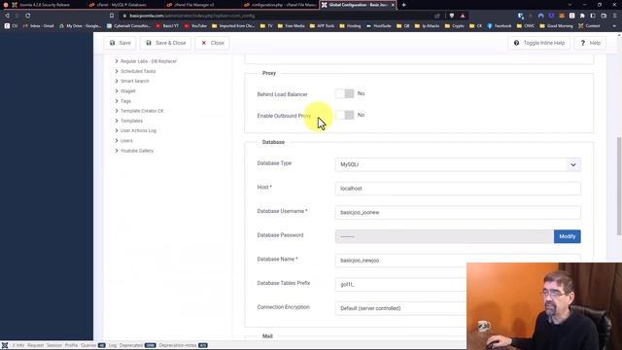Open the Deprecated debug tab
The width and height of the screenshot is (622, 350).
coord(137,345)
